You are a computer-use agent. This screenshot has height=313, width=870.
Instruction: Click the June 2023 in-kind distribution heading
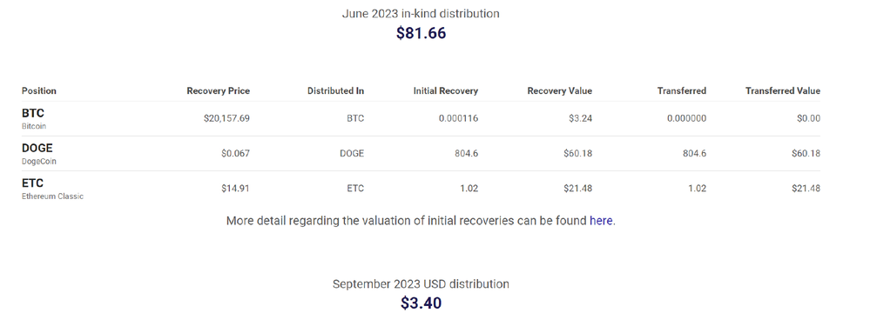coord(421,13)
